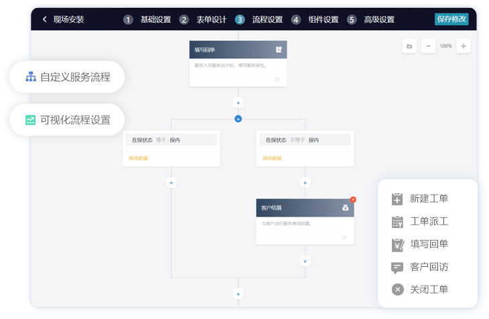The image size is (489, 319).
Task: Click the 客户结算 node description text
Action: coord(286,223)
